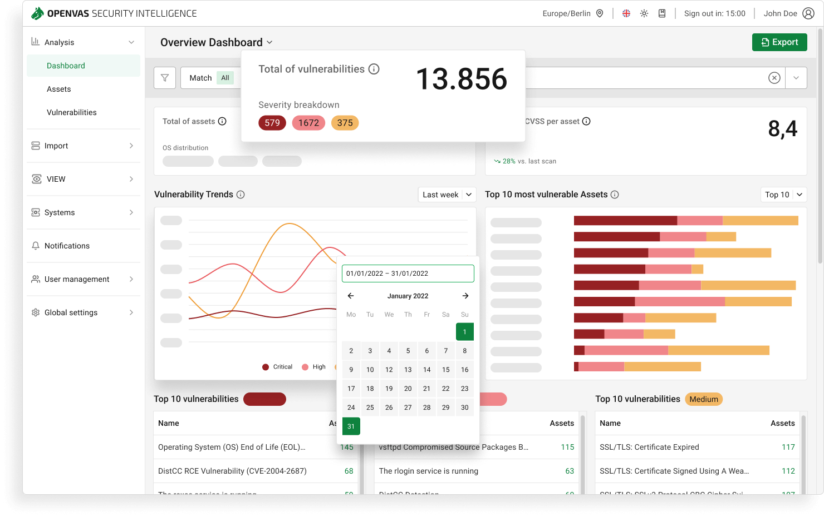Select the Critical severity badge showing 579
824x517 pixels.
pyautogui.click(x=272, y=123)
